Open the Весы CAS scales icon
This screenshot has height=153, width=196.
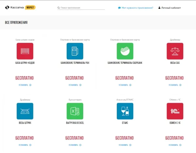tap(175, 51)
